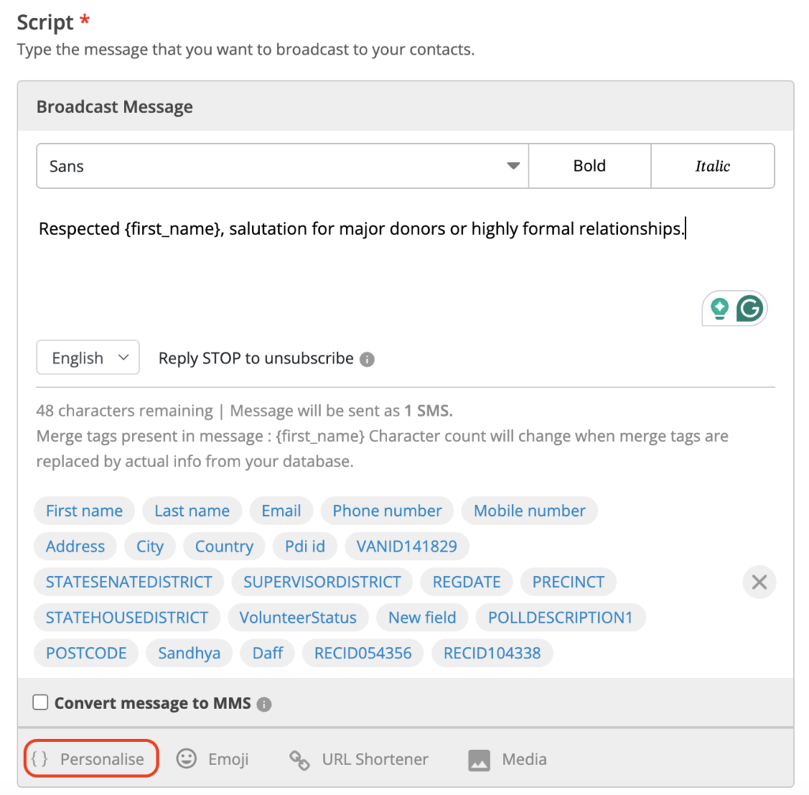Screen dimensions: 809x795
Task: Close the merge tags panel
Action: coord(759,582)
